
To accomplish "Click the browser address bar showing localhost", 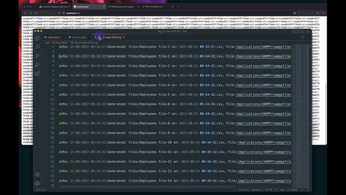I will click(177, 13).
